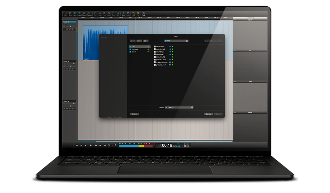Select the Speak folder
This screenshot has width=330, height=193.
click(140, 52)
